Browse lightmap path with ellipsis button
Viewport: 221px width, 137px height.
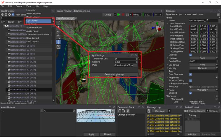pos(135,65)
